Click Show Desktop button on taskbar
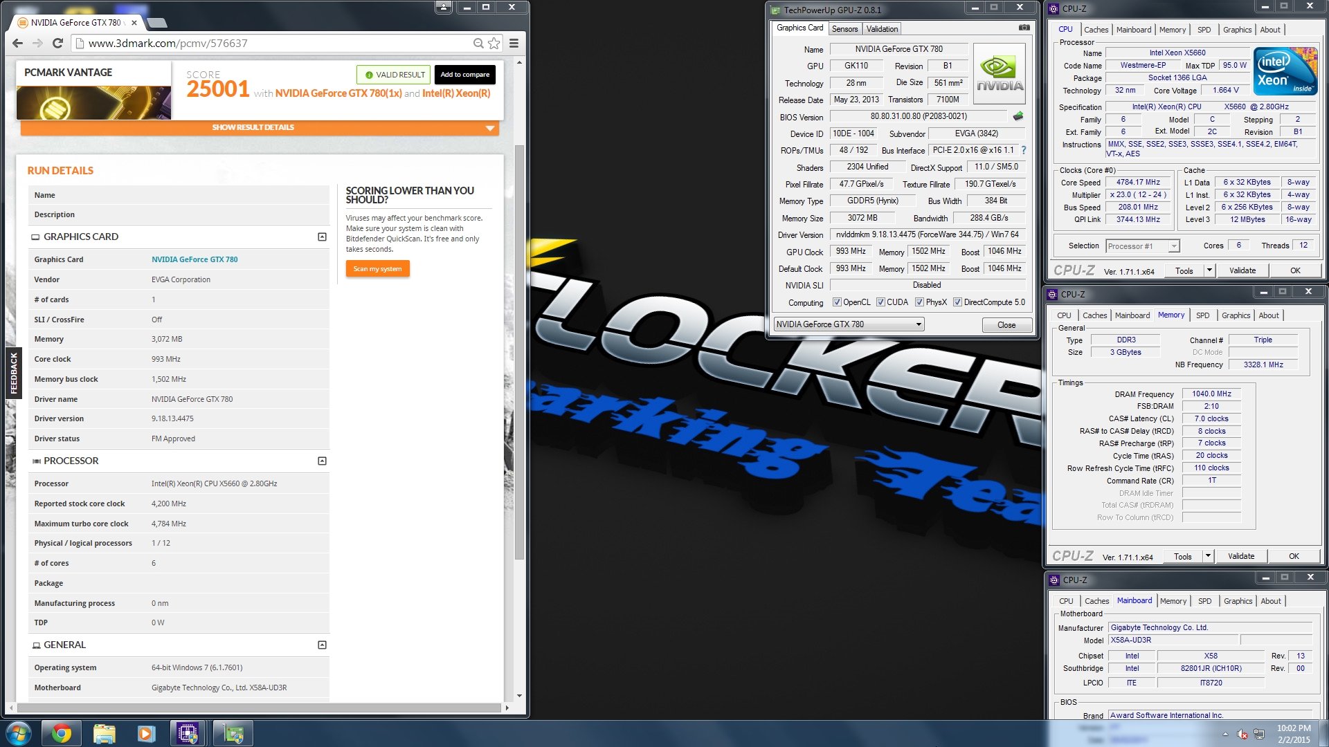Image resolution: width=1329 pixels, height=747 pixels. (x=1323, y=734)
